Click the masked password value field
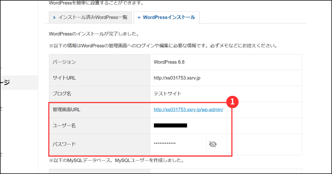 point(165,144)
